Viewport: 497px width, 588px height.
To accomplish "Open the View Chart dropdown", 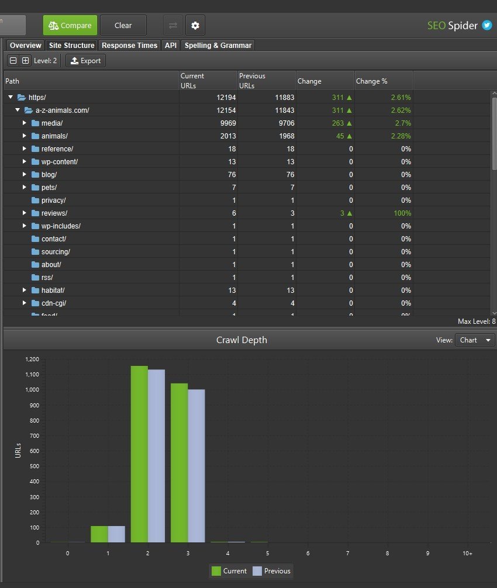I will [474, 340].
